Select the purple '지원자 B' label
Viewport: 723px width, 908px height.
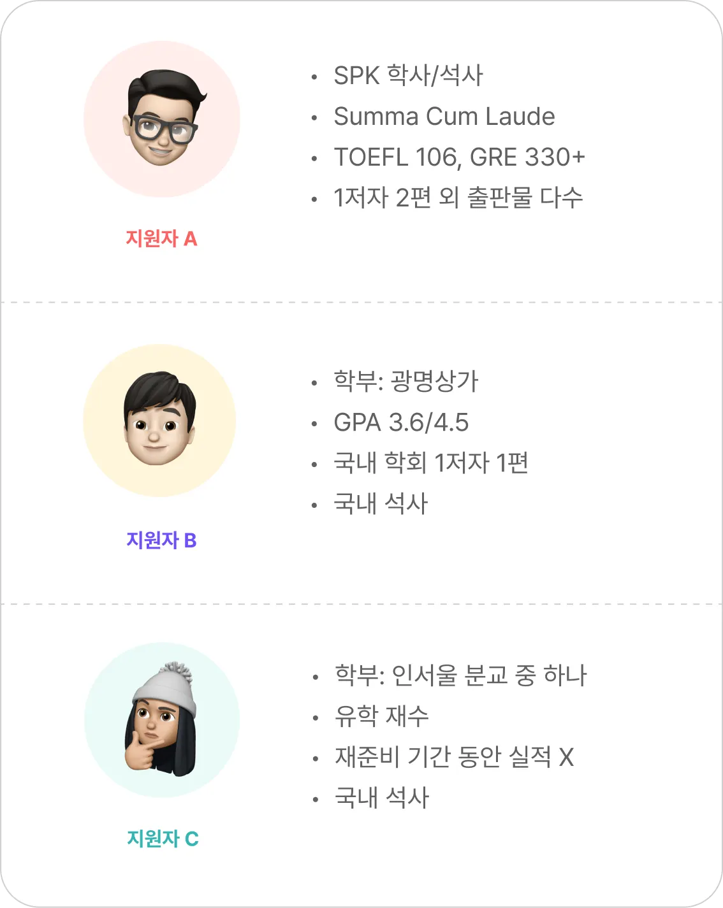point(161,540)
